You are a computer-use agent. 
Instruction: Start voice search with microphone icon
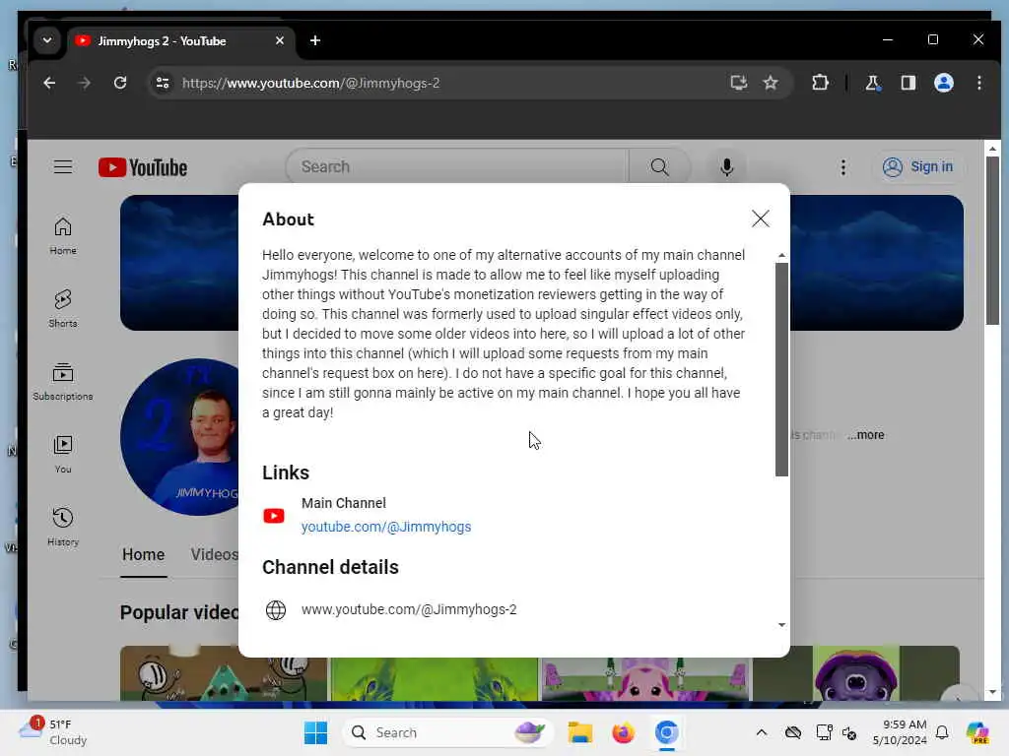tap(726, 167)
